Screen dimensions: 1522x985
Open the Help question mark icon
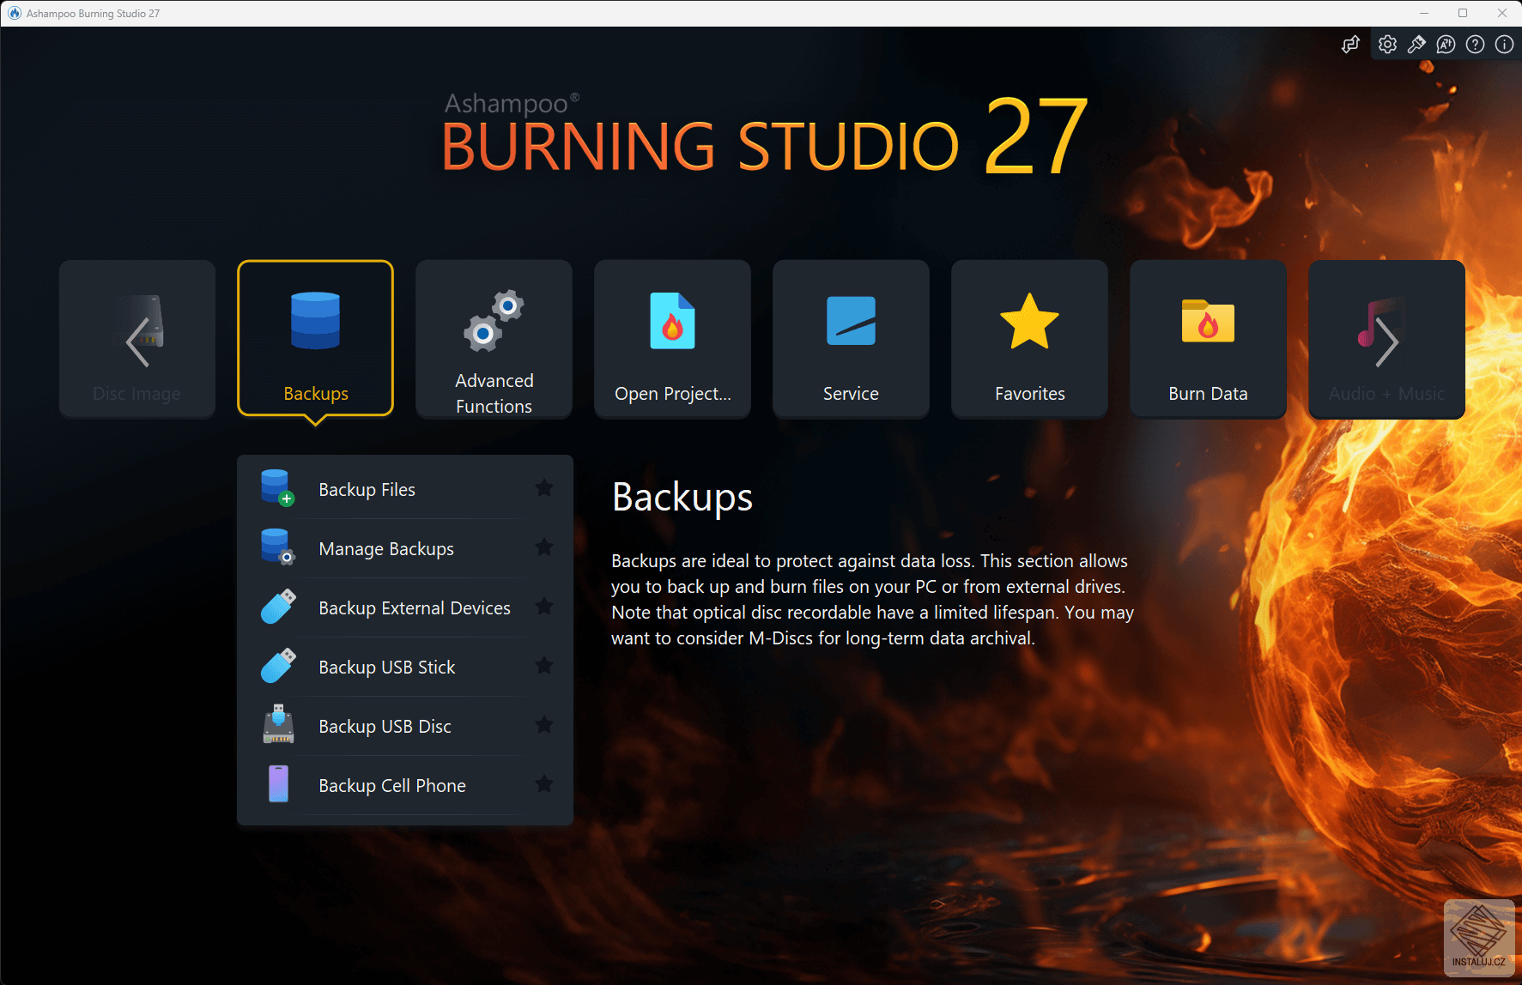pos(1475,44)
